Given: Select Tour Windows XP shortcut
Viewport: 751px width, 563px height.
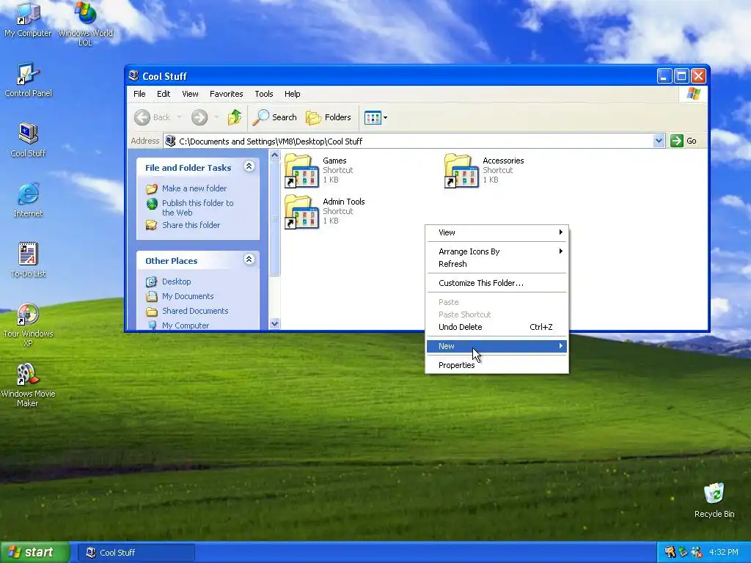Looking at the screenshot, I should (x=28, y=325).
